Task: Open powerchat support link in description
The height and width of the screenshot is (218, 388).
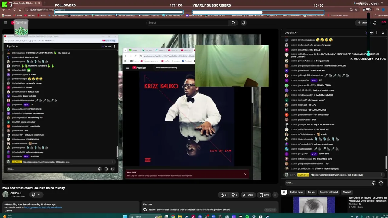Action: tap(43, 208)
